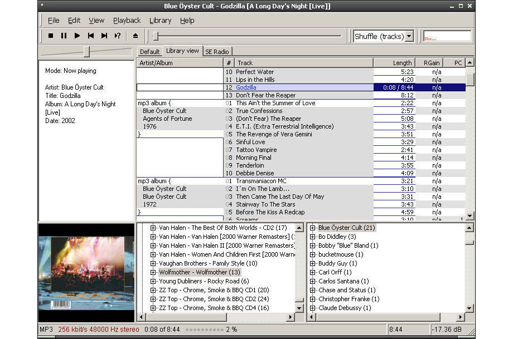513x339 pixels.
Task: Sort by the Track column header
Action: (x=303, y=63)
